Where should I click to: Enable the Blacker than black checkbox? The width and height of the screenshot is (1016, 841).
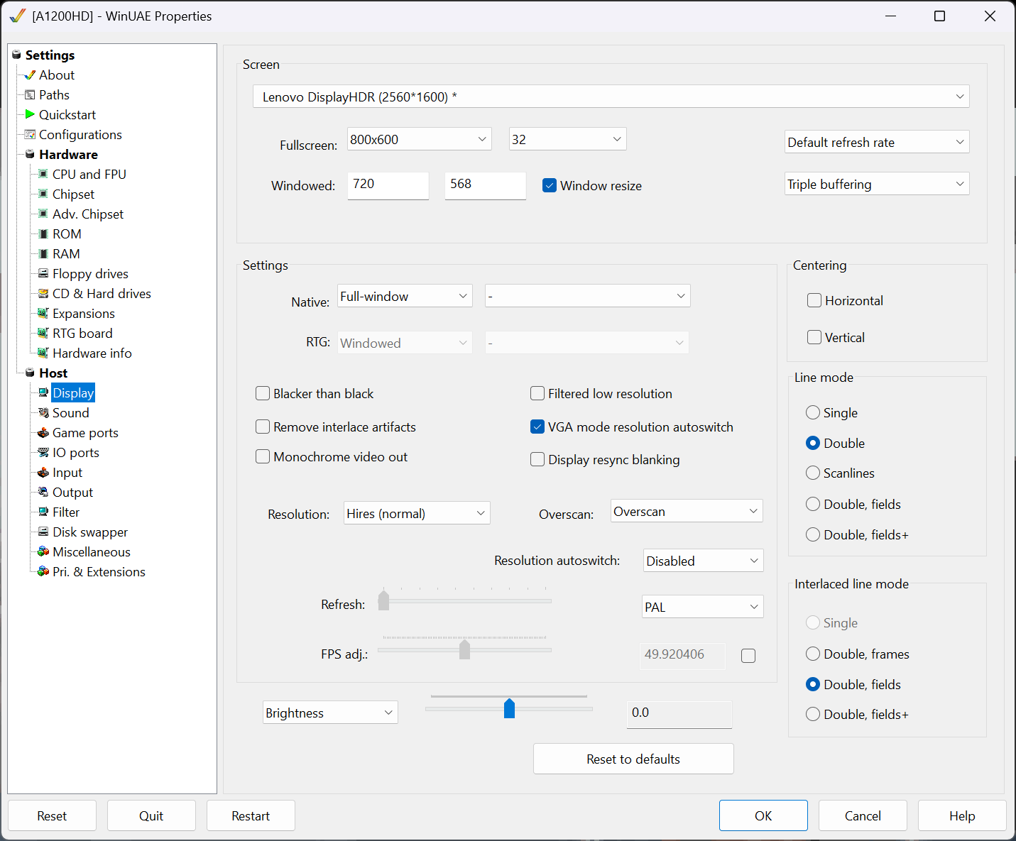click(263, 394)
